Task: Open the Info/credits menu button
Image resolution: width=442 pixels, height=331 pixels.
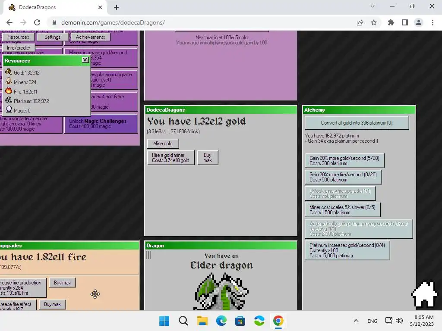Action: click(18, 47)
